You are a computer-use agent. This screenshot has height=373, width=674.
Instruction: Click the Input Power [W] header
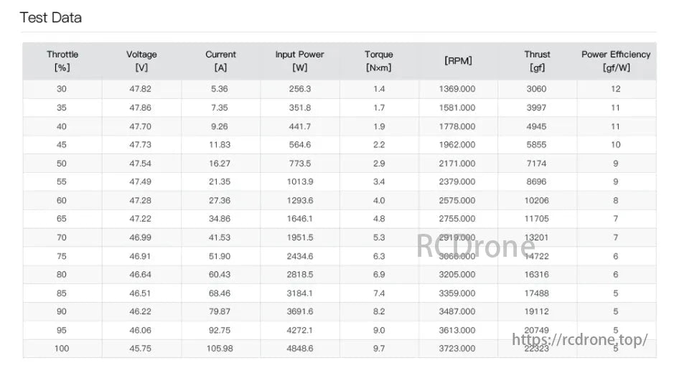click(299, 61)
